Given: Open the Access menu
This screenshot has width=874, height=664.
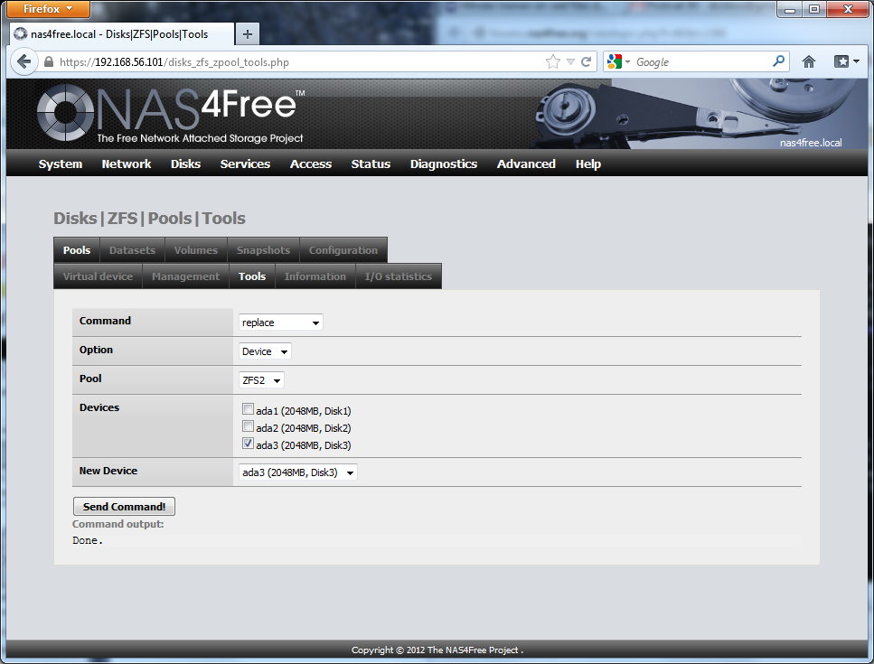Looking at the screenshot, I should click(311, 164).
